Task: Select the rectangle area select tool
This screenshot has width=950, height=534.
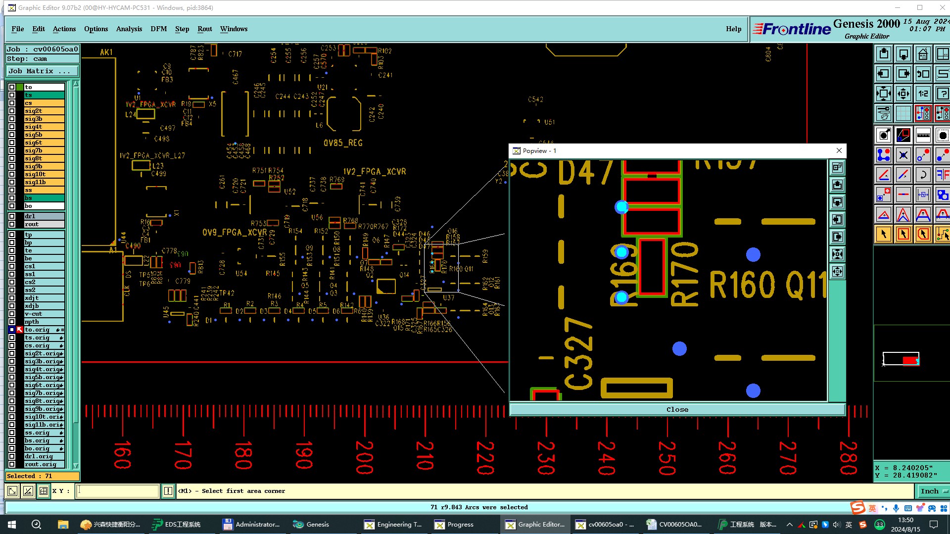Action: [903, 234]
